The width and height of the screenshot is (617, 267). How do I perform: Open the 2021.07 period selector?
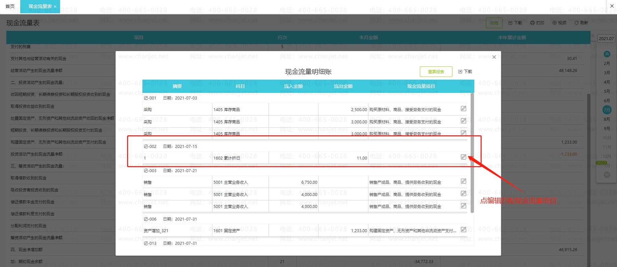tap(606, 38)
